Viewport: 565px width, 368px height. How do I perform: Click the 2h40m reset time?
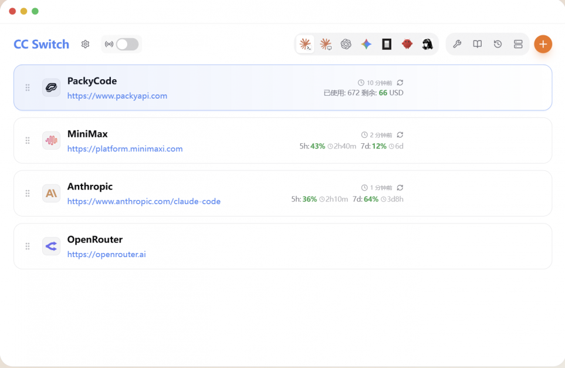coord(345,146)
